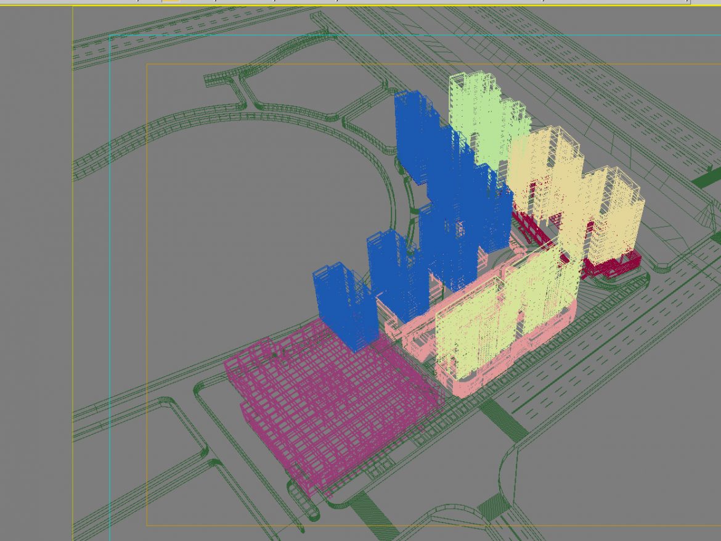Click the yellow active viewport border
Screen dimensions: 721x541
click(x=73, y=278)
